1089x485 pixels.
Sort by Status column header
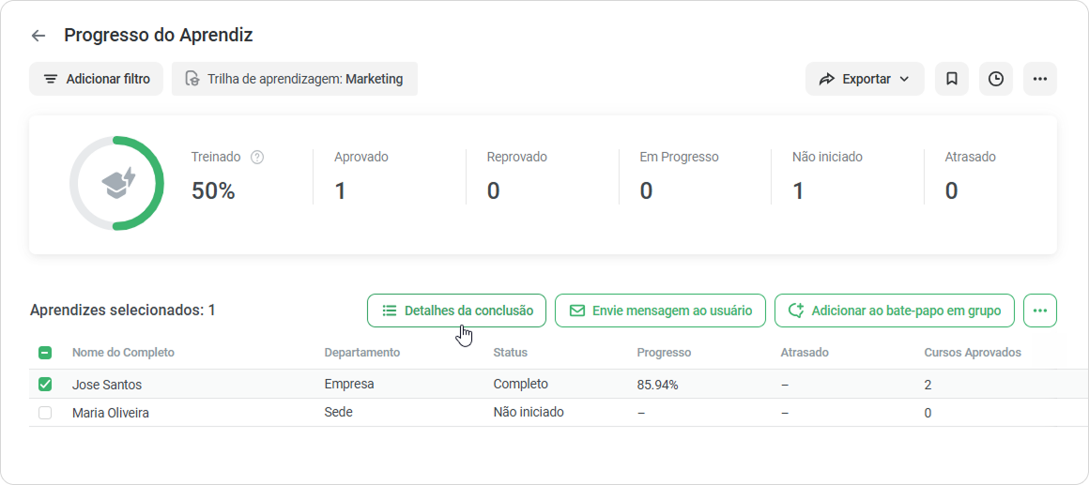click(511, 353)
